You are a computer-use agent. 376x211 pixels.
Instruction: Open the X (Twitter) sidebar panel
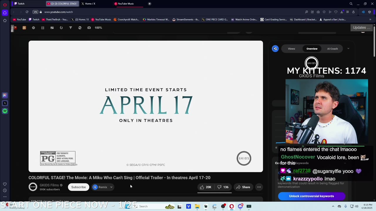(x=5, y=103)
